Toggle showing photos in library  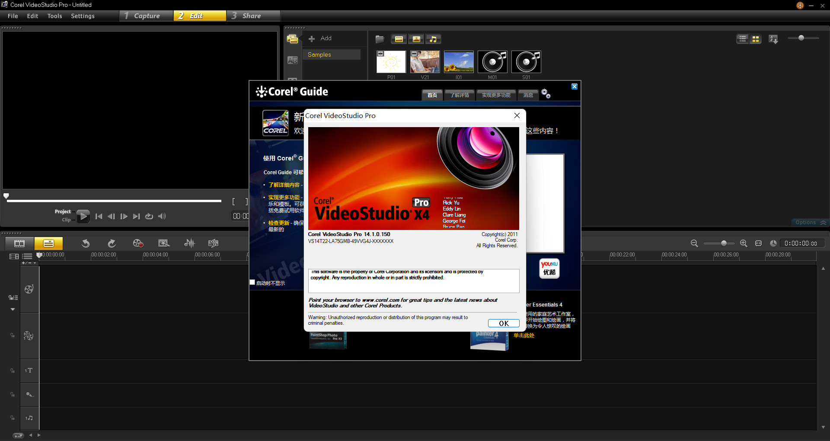coord(416,39)
